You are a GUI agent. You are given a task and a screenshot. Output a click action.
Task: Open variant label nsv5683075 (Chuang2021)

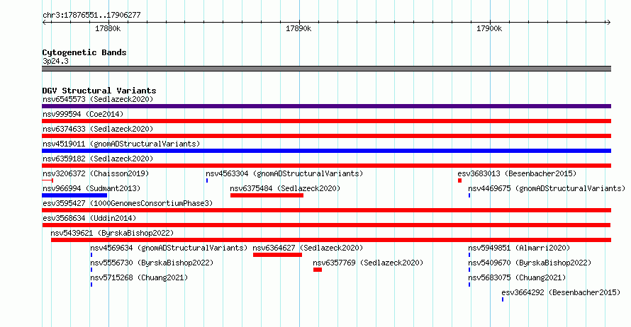pyautogui.click(x=517, y=277)
